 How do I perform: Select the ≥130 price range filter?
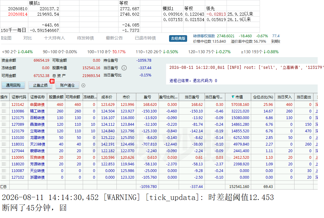pos(260,52)
